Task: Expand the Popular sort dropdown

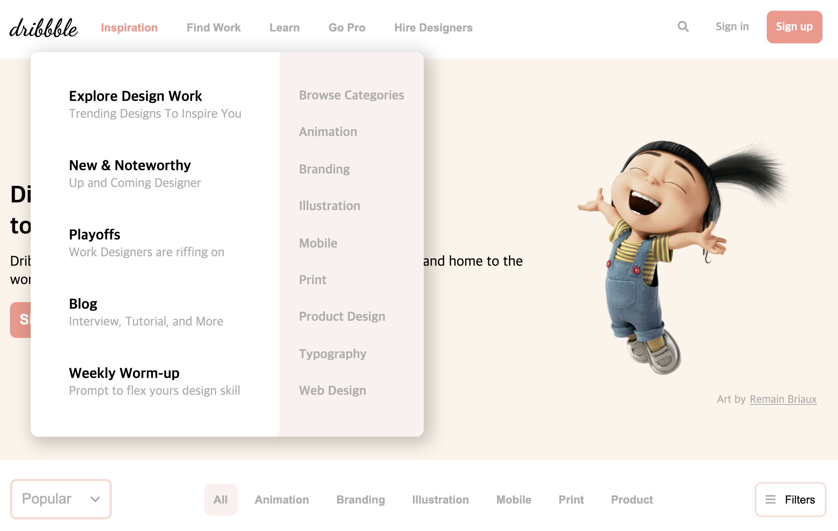Action: pos(61,499)
